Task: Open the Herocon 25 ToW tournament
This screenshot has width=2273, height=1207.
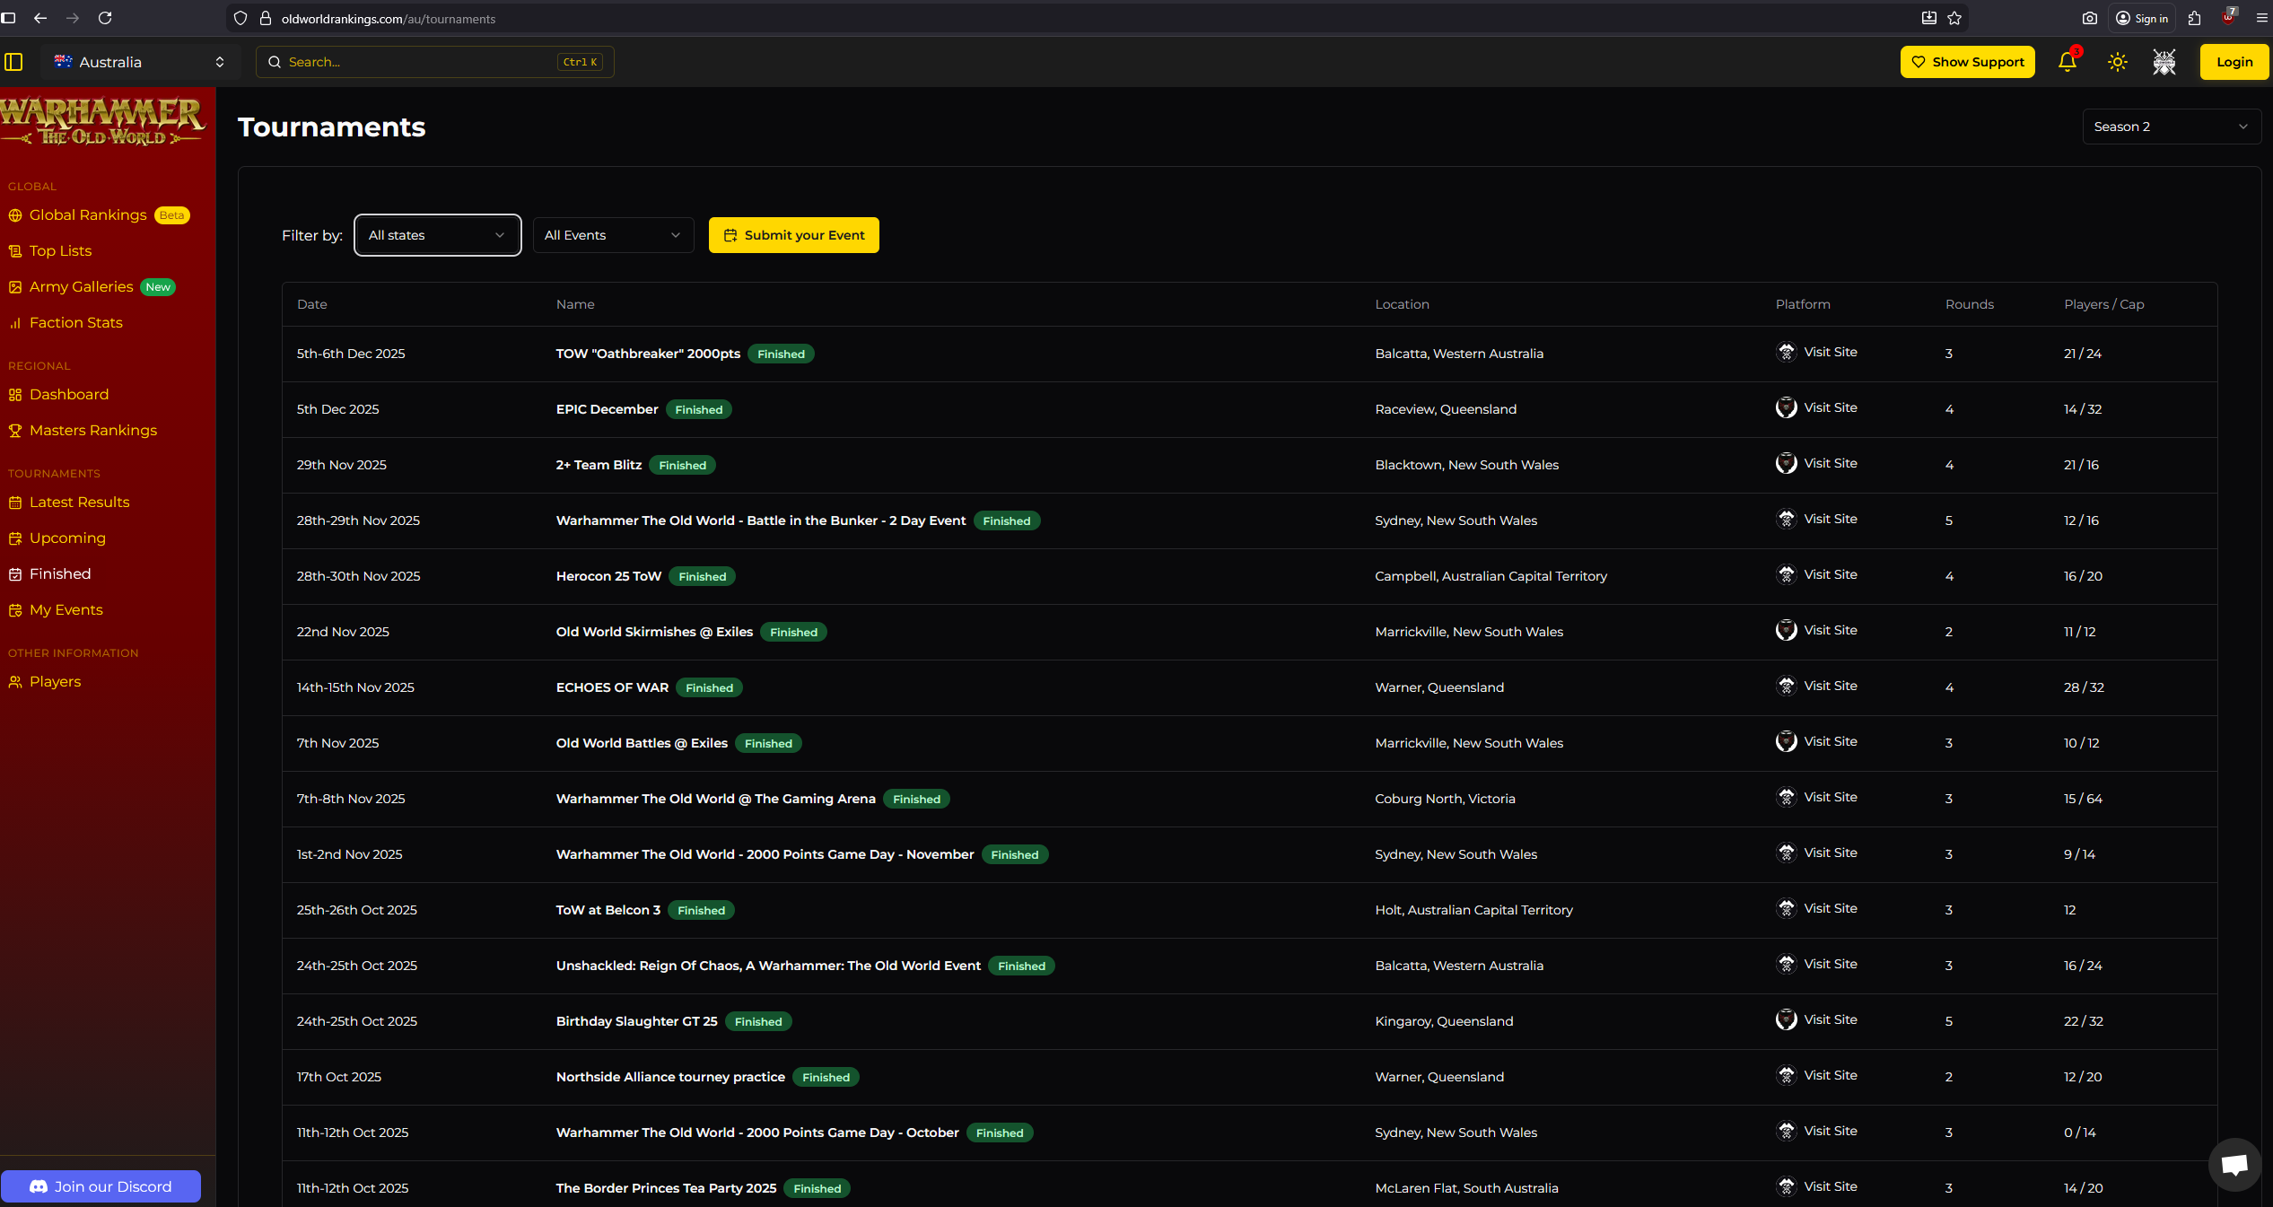Action: (x=608, y=576)
